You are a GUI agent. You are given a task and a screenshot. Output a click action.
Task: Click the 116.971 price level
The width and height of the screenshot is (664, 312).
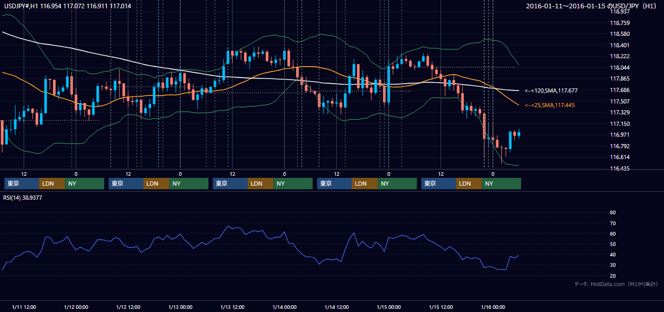pos(620,135)
